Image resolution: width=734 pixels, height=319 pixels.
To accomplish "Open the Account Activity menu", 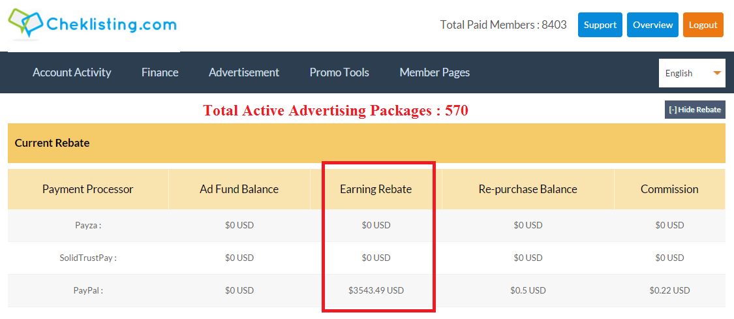I will coord(72,72).
